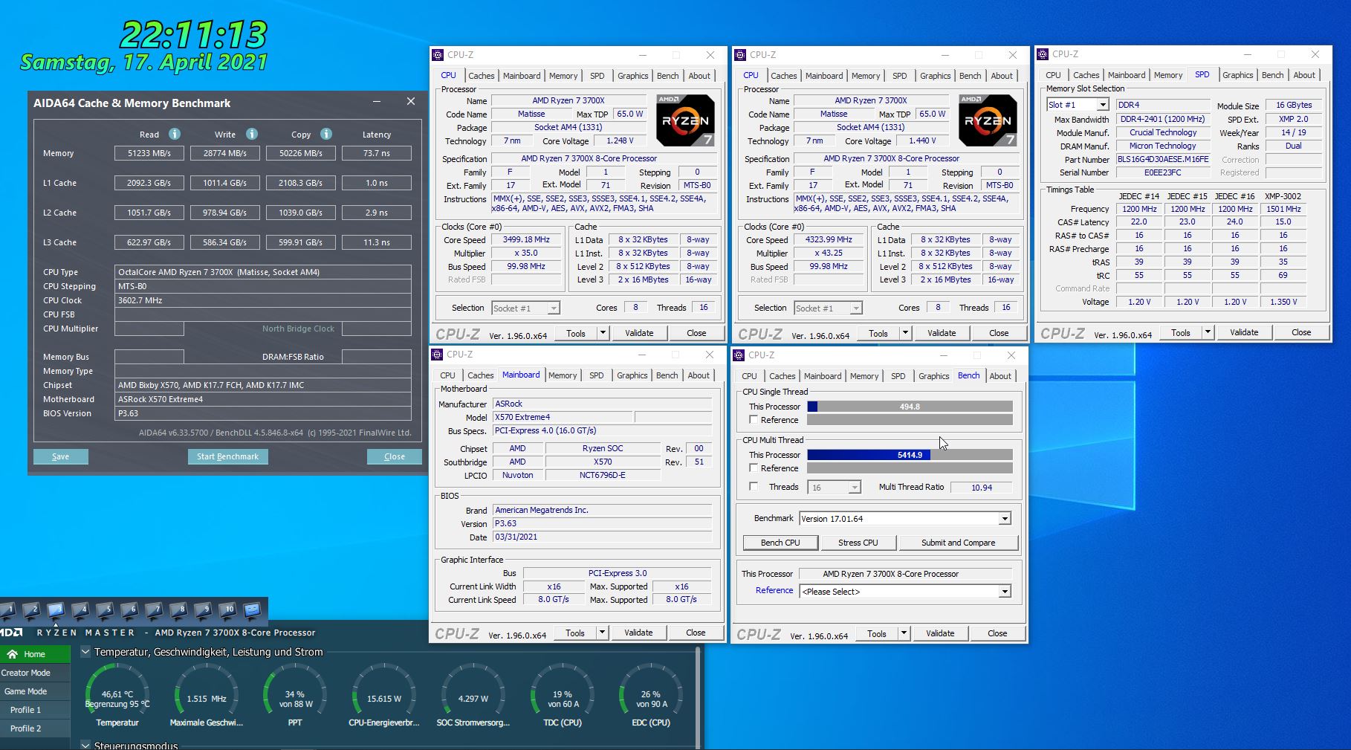
Task: Click title bar icon of CPU-Z Mainboard window
Action: click(x=437, y=355)
